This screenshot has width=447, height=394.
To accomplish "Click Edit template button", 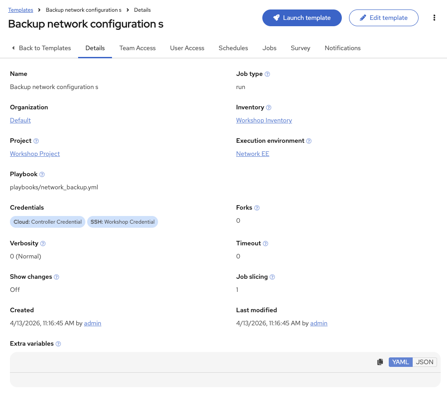I will [x=384, y=18].
